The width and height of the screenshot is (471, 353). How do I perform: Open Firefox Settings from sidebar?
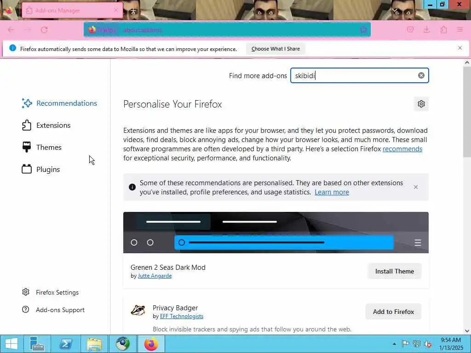(x=51, y=292)
